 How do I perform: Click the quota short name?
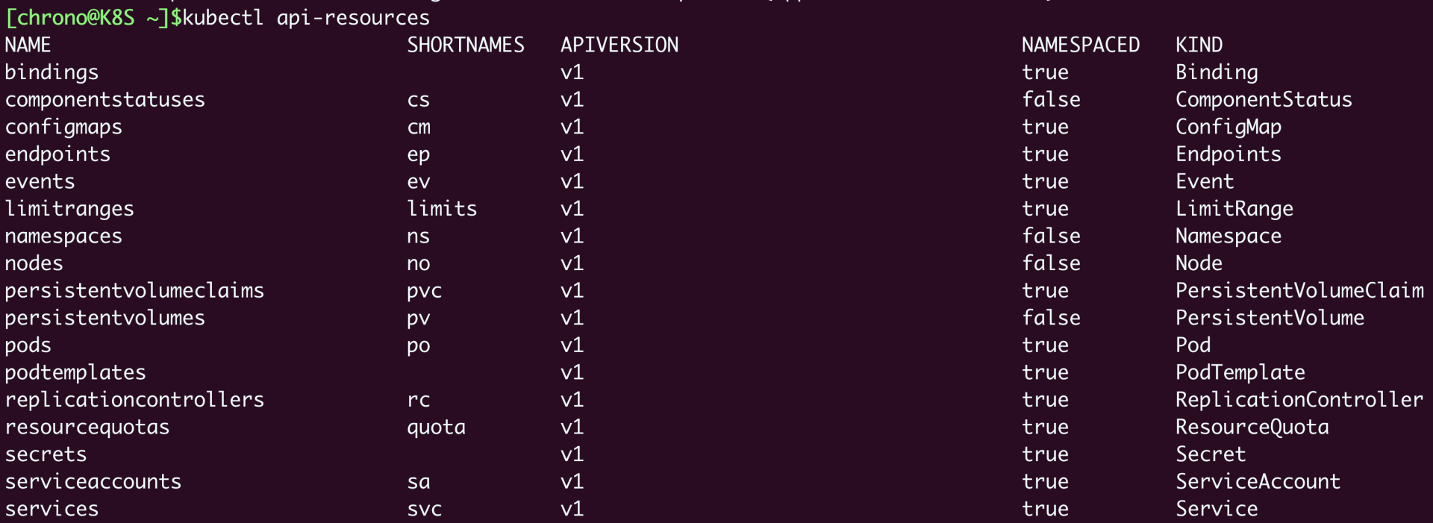tap(436, 427)
